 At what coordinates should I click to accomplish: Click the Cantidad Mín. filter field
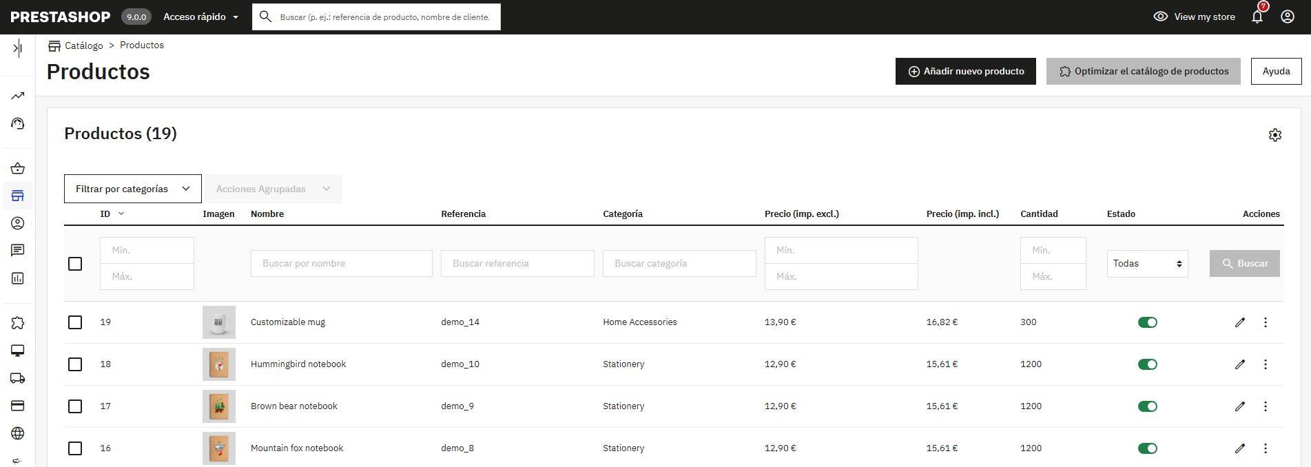click(x=1053, y=250)
